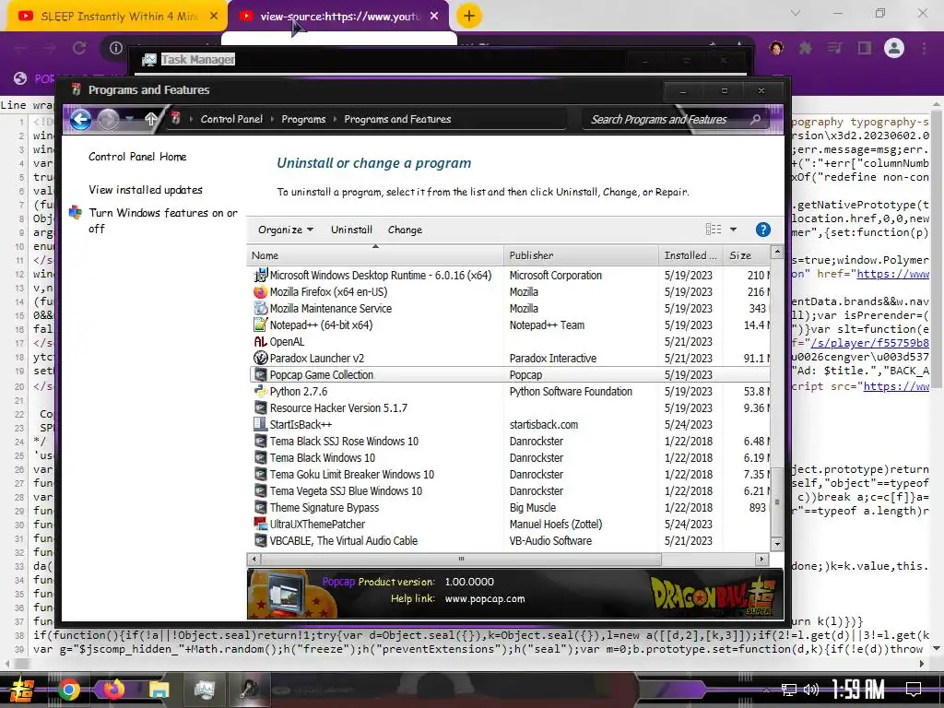This screenshot has width=944, height=708.
Task: Click the change view icon
Action: pyautogui.click(x=714, y=230)
